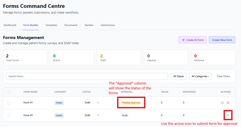
Task: Click Form #1 name in Pending Approval row
Action: coord(28,103)
